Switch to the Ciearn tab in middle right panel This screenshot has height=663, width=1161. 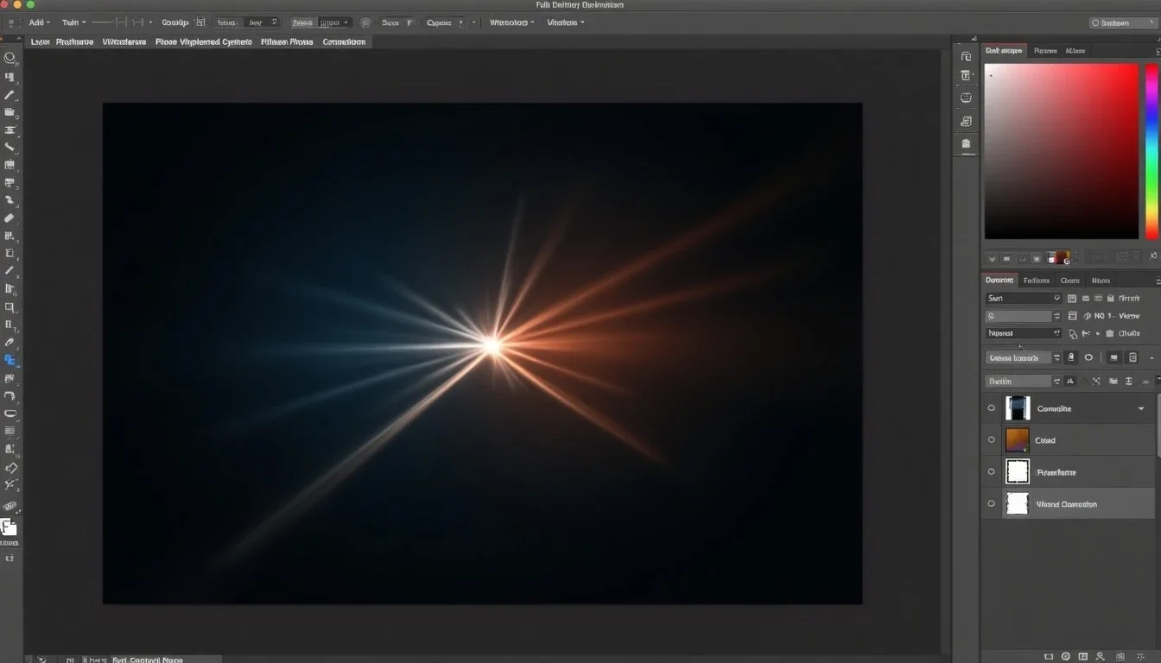[1070, 281]
